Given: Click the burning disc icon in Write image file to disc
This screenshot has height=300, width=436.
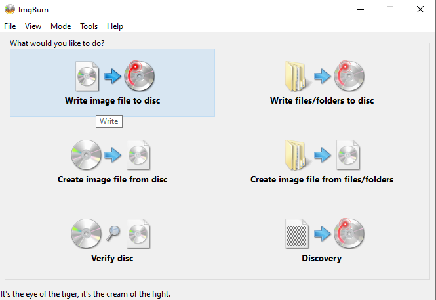Looking at the screenshot, I should 139,75.
